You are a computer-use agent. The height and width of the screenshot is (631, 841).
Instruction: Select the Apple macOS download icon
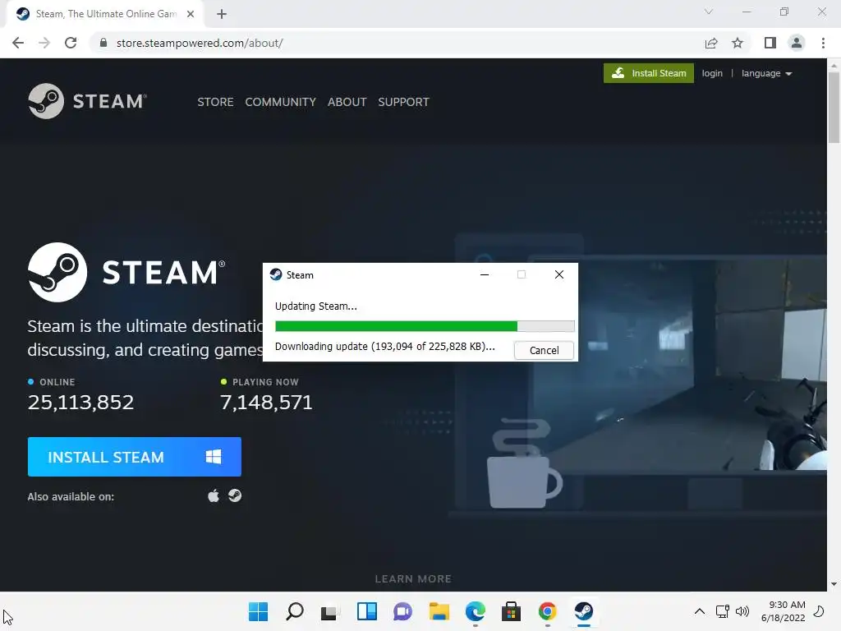coord(214,495)
